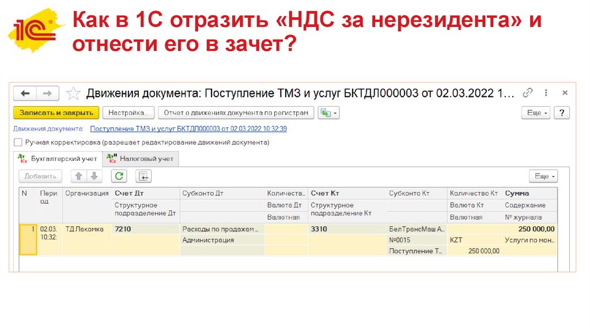
Task: Open link 'Поступление ТМЗ и услуг БКТДЛ000003'
Action: pyautogui.click(x=188, y=129)
